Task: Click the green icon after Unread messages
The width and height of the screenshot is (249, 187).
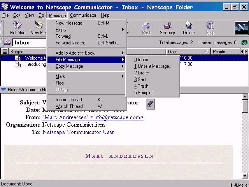Action: click(244, 42)
